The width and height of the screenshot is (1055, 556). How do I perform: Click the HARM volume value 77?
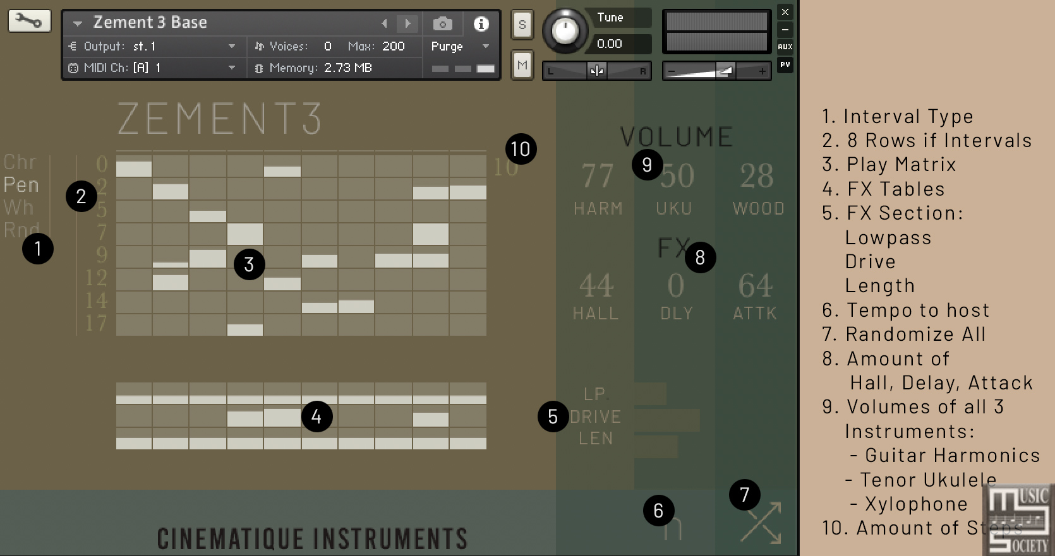coord(598,176)
